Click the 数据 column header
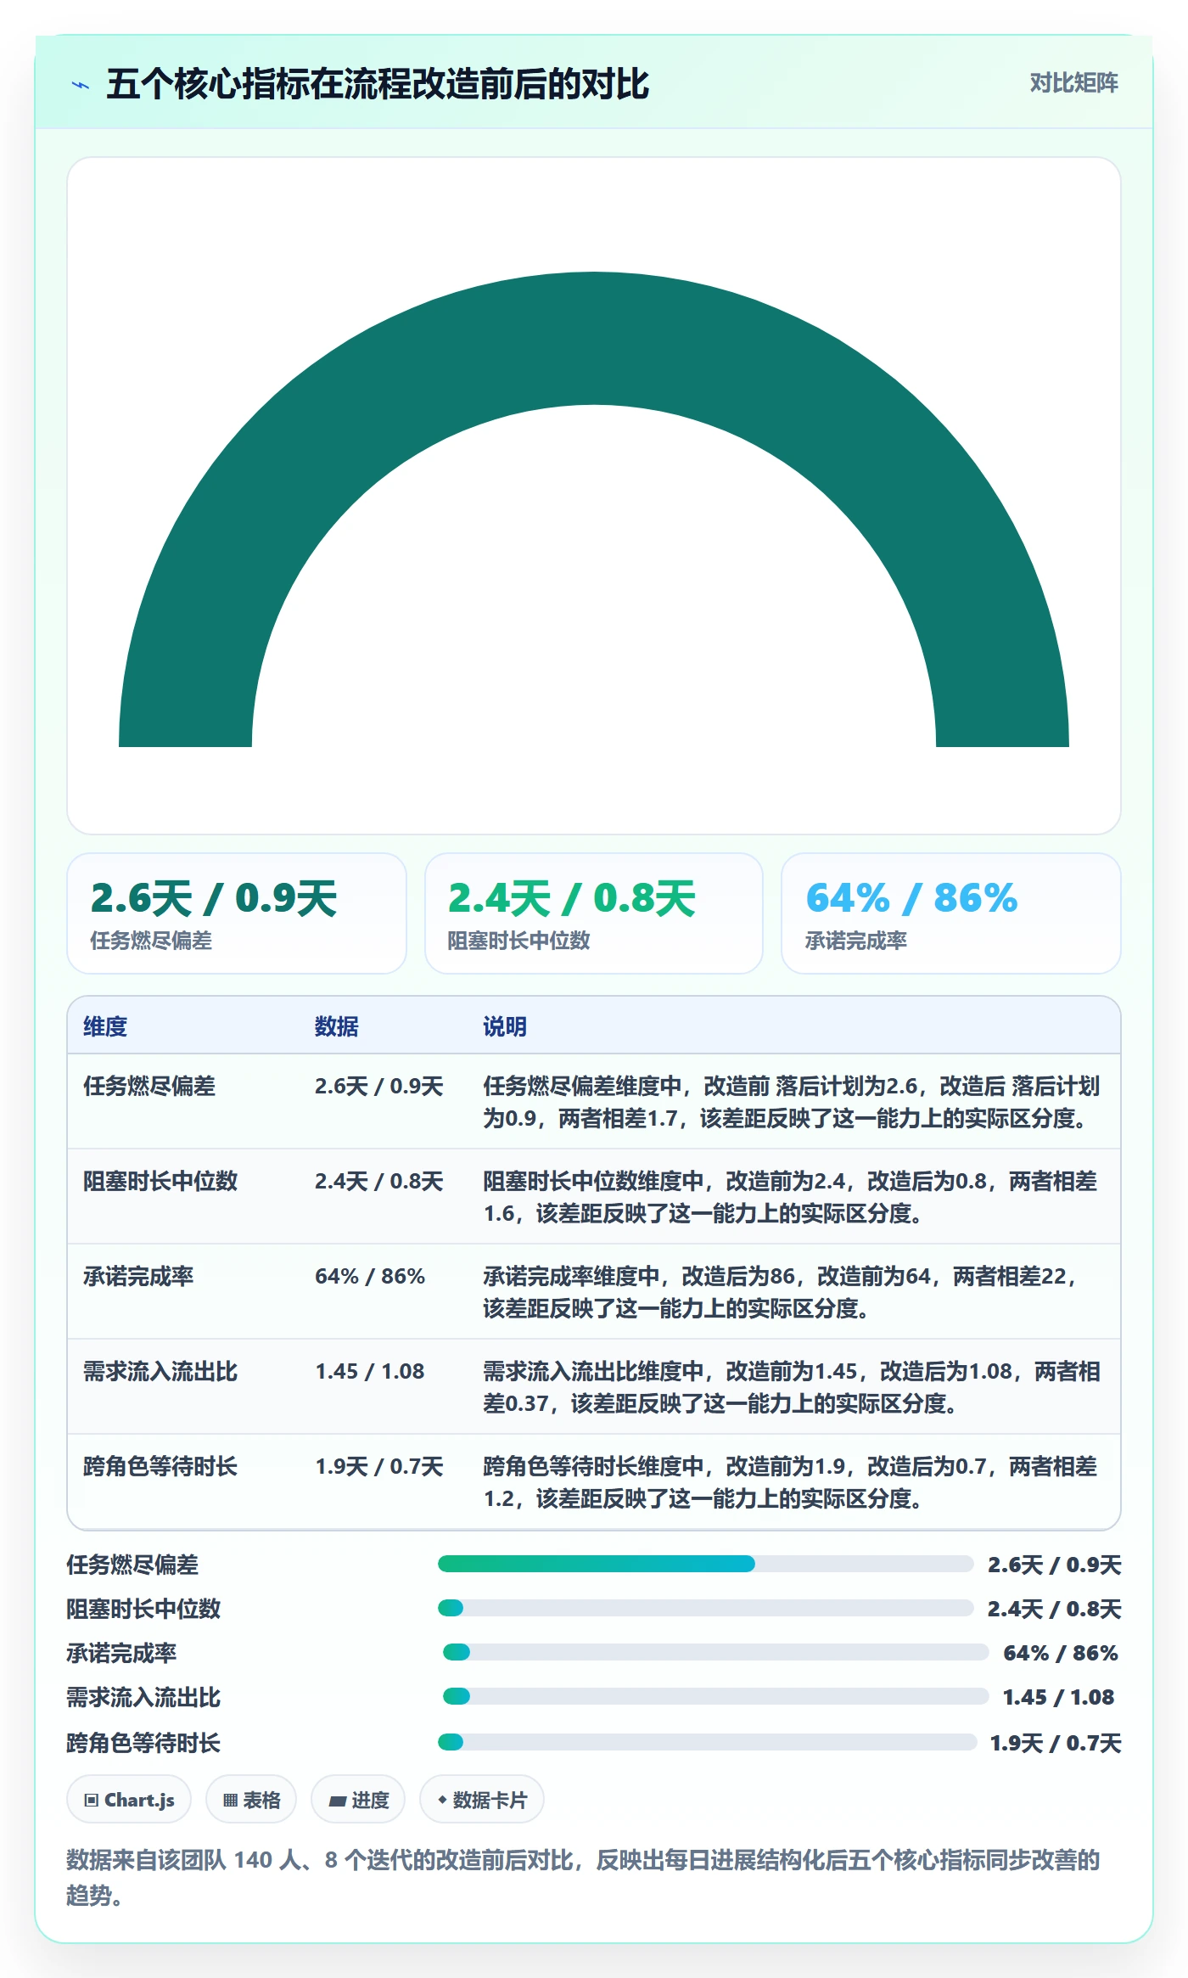The width and height of the screenshot is (1188, 1978). (x=337, y=1026)
